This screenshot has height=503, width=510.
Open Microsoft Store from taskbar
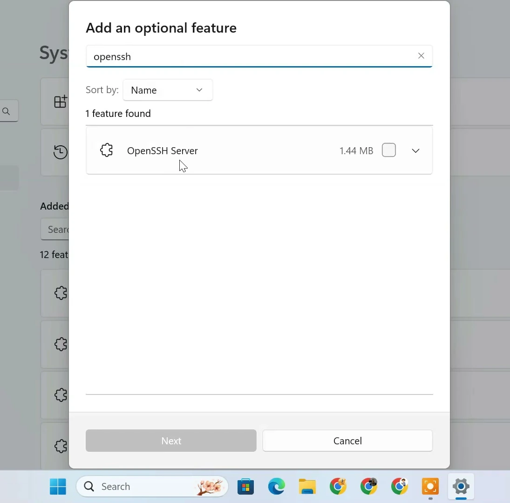point(245,486)
